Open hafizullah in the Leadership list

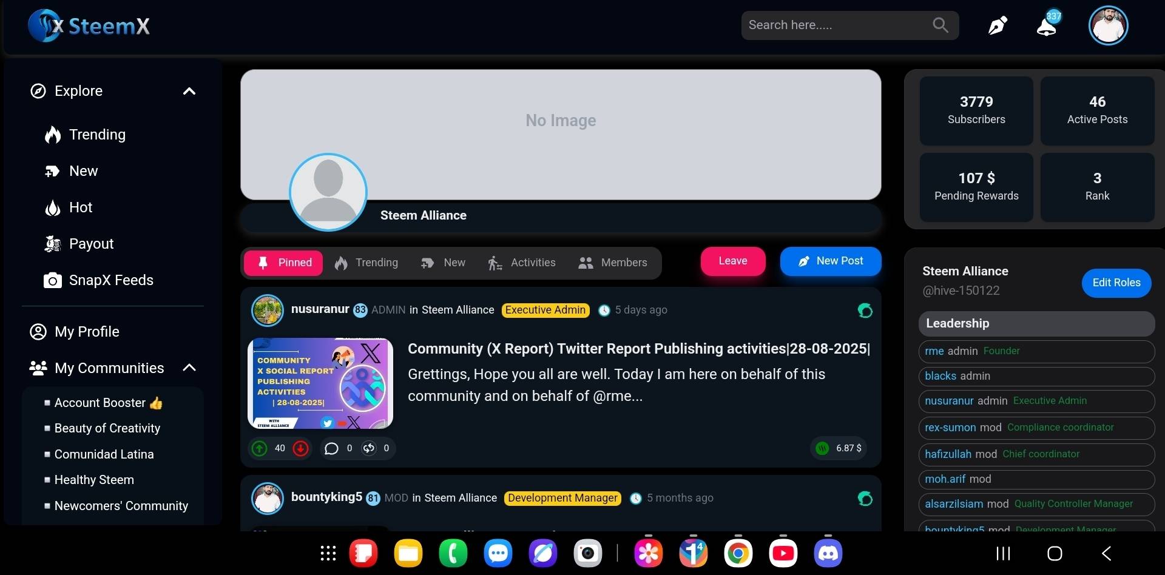click(x=948, y=454)
